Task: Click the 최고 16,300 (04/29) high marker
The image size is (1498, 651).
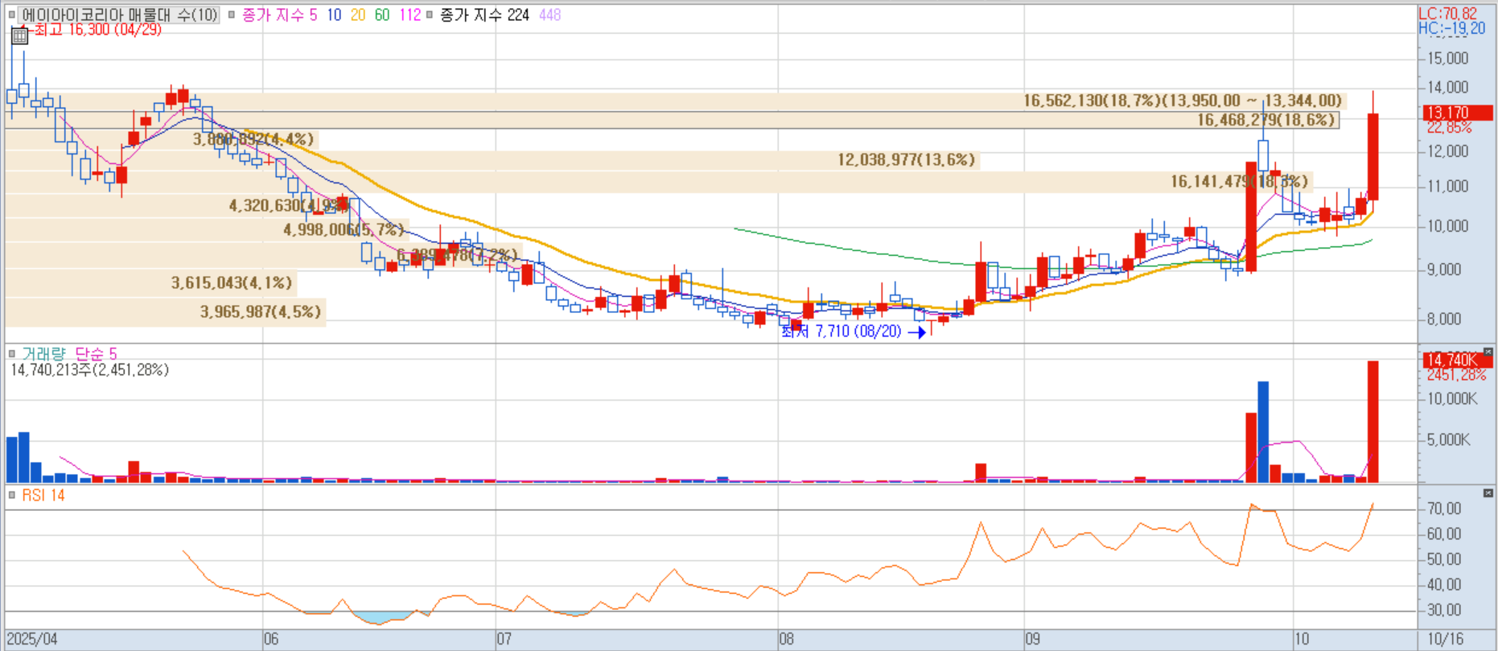Action: tap(97, 30)
